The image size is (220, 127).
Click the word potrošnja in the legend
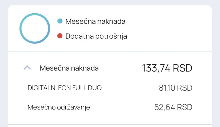[111, 36]
